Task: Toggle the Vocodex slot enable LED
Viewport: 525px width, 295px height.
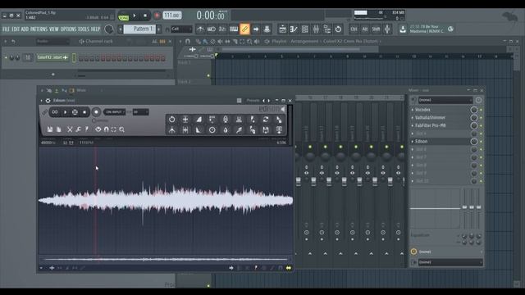Action: (482, 110)
